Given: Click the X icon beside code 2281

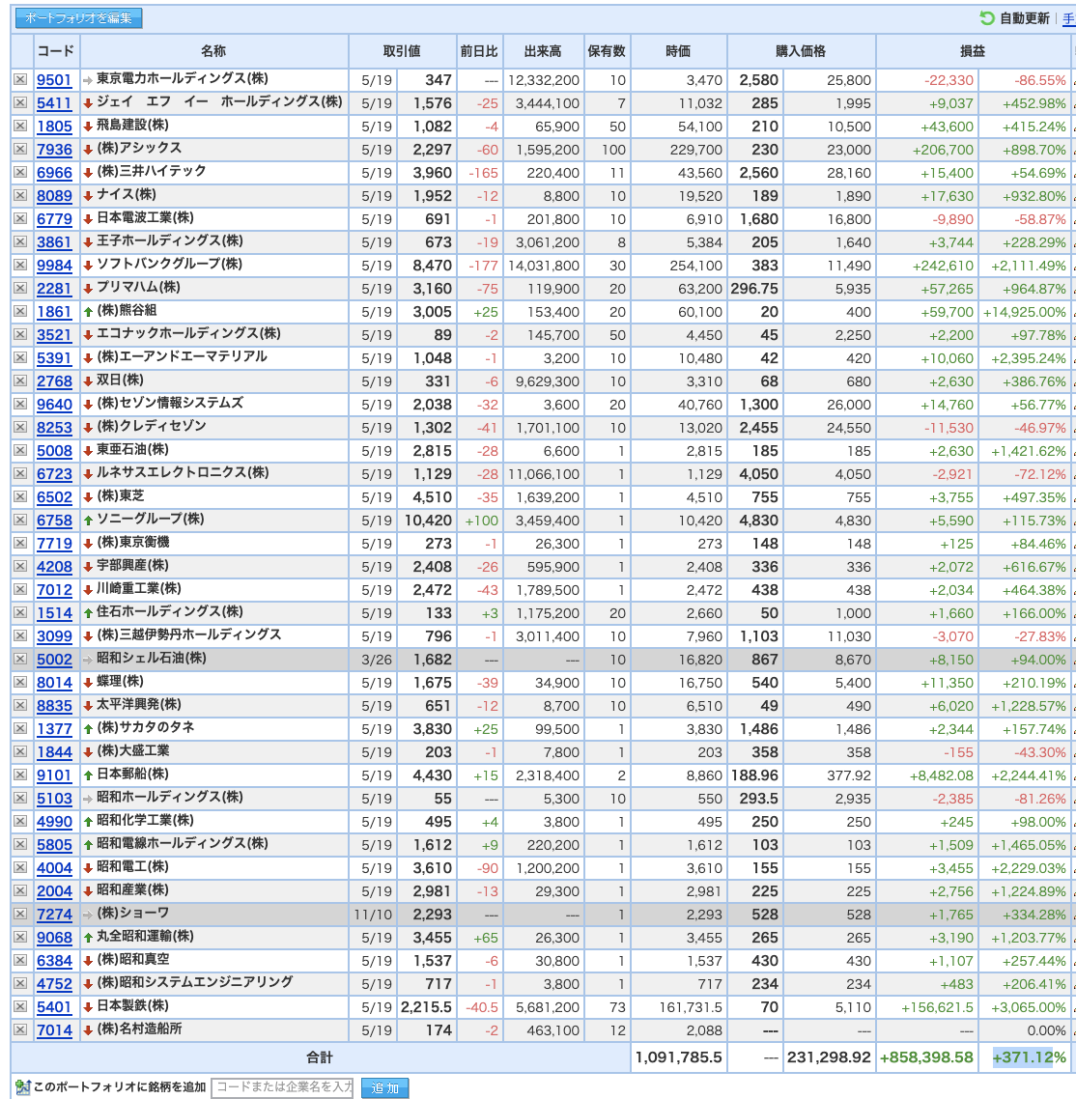Looking at the screenshot, I should point(20,288).
